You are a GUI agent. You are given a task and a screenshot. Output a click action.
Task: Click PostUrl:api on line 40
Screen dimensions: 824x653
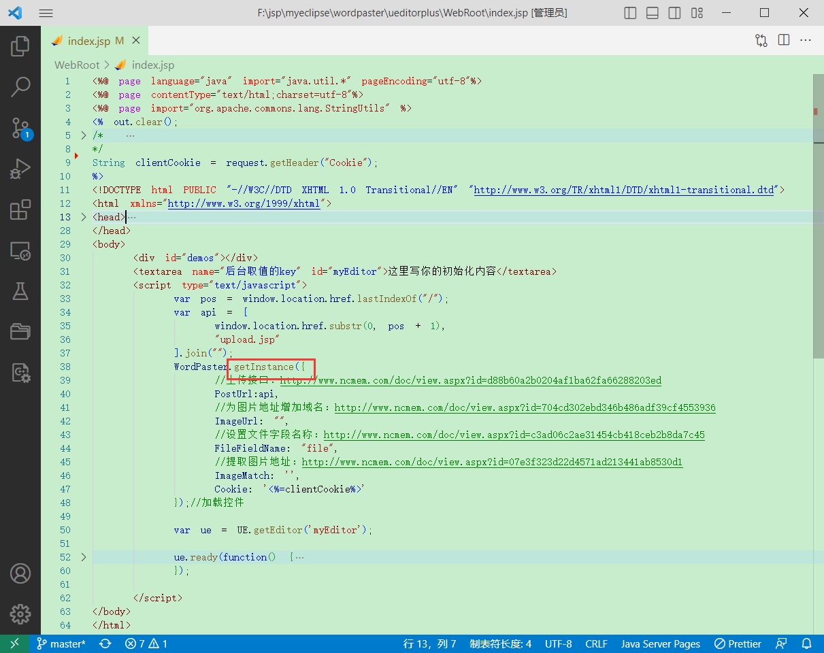(x=246, y=394)
